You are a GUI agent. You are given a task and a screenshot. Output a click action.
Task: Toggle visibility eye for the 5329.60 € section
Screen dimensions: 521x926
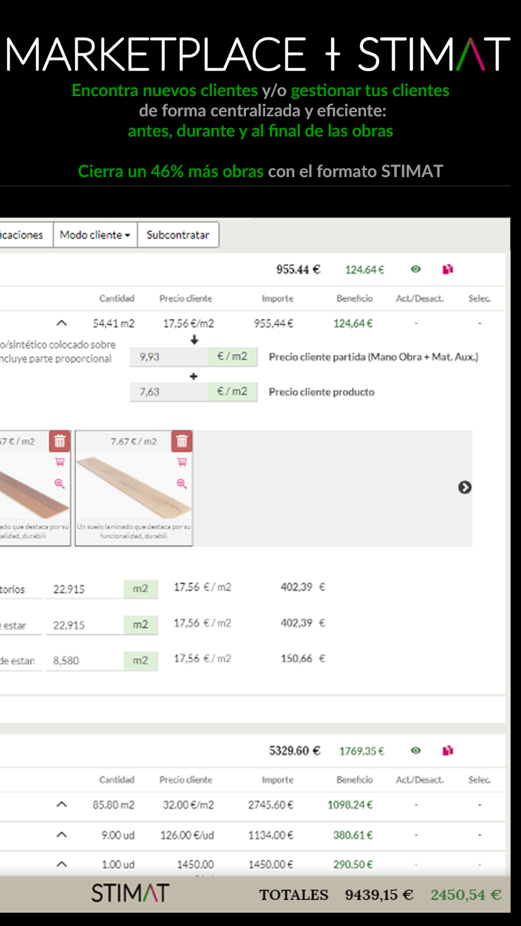coord(416,751)
